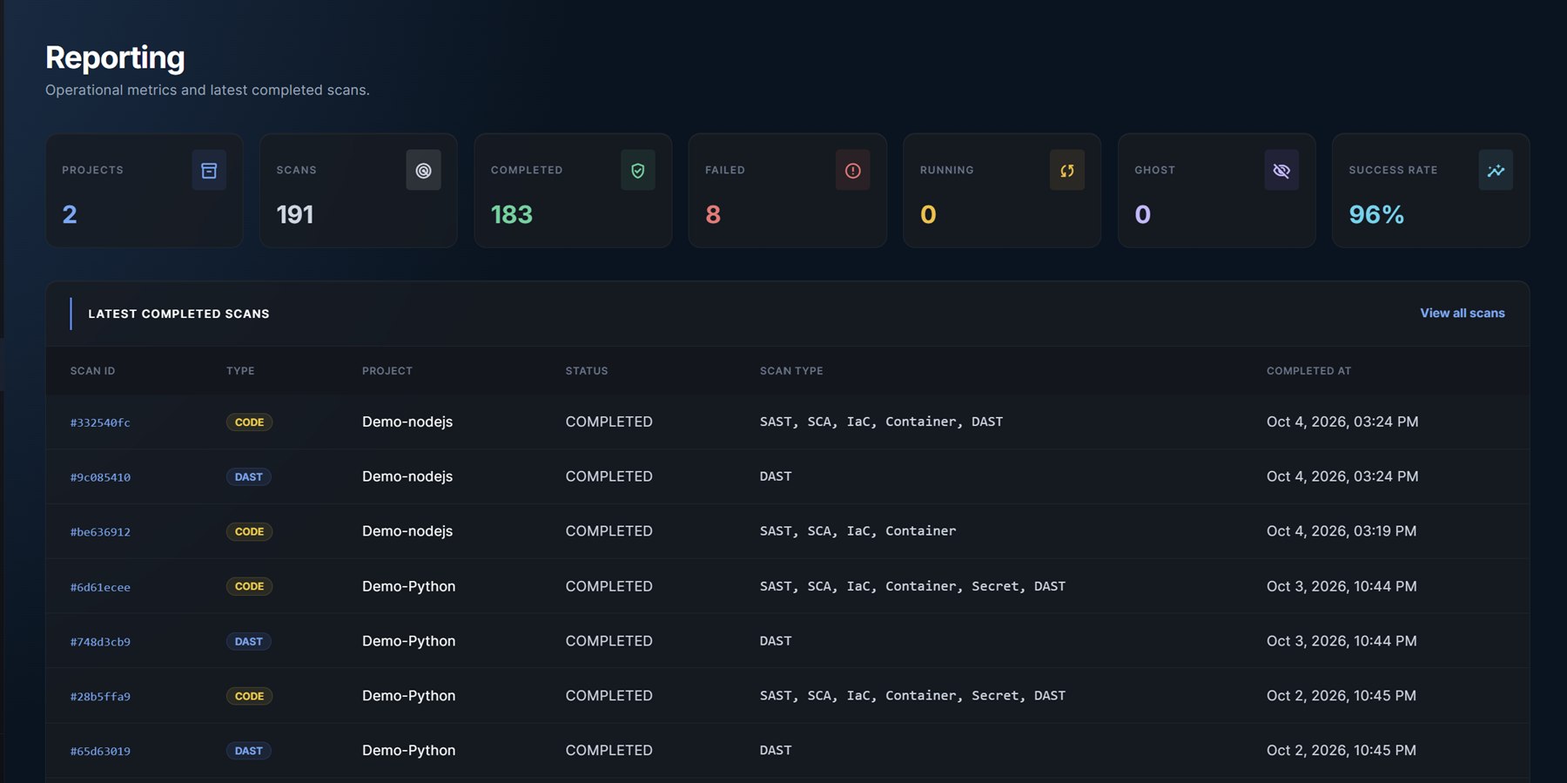Click the Scans target icon
The image size is (1567, 783).
(423, 171)
